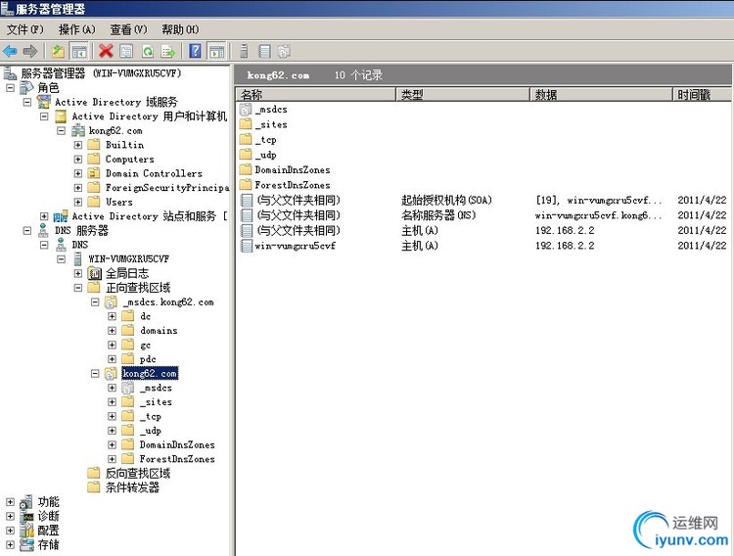Click the 名称 column header
734x556 pixels.
click(x=316, y=94)
